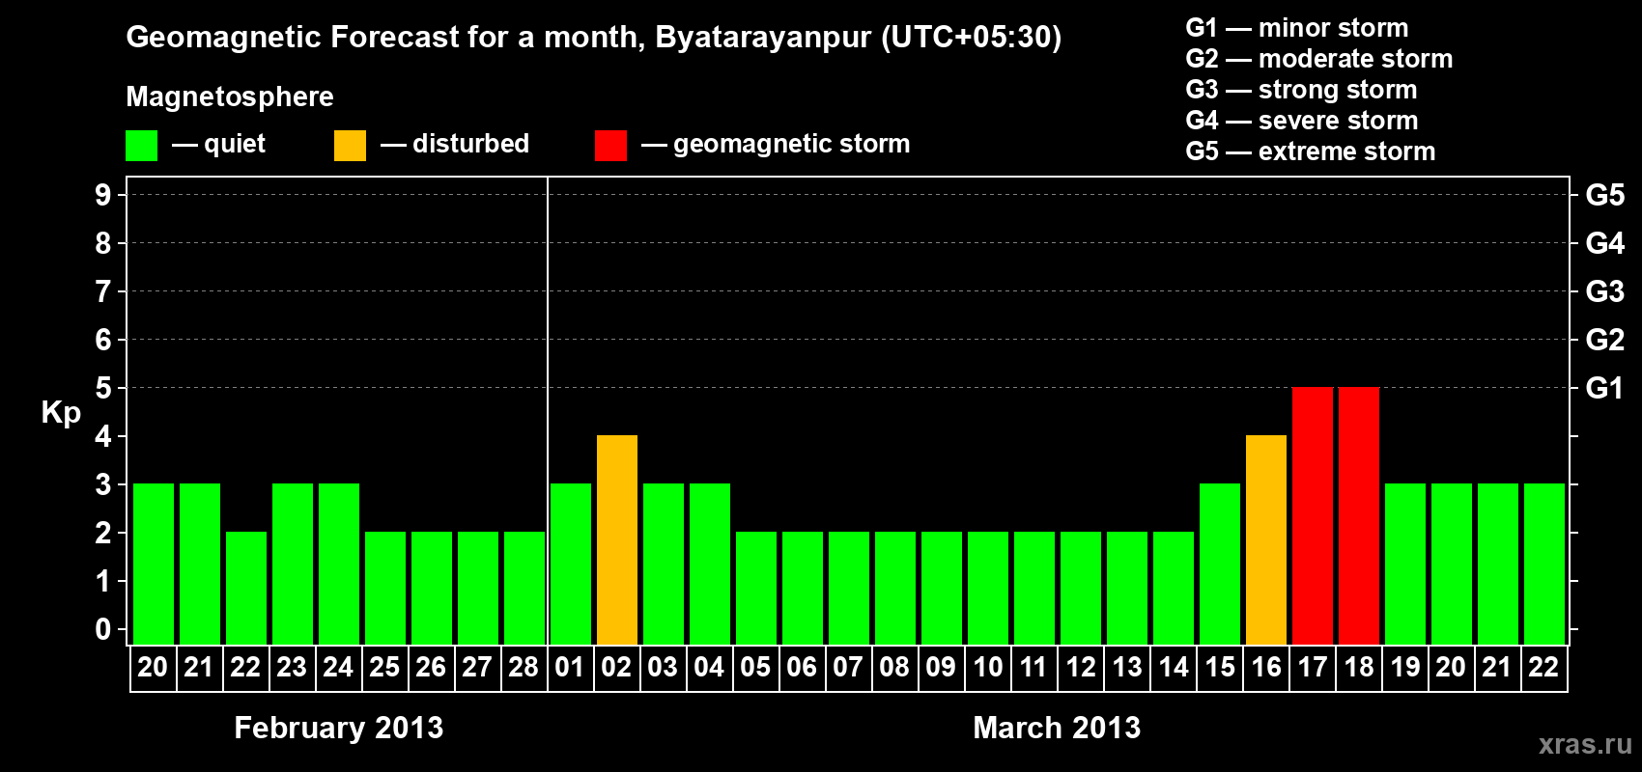Click date label 05 under March
The width and height of the screenshot is (1642, 772).
pyautogui.click(x=755, y=668)
